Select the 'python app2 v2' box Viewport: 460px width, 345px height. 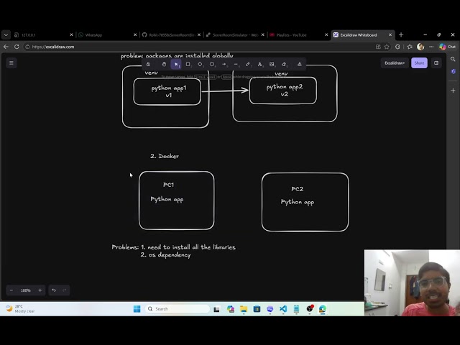pyautogui.click(x=283, y=91)
